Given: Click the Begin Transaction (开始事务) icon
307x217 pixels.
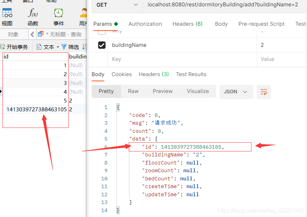Looking at the screenshot, I should [x=3, y=47].
